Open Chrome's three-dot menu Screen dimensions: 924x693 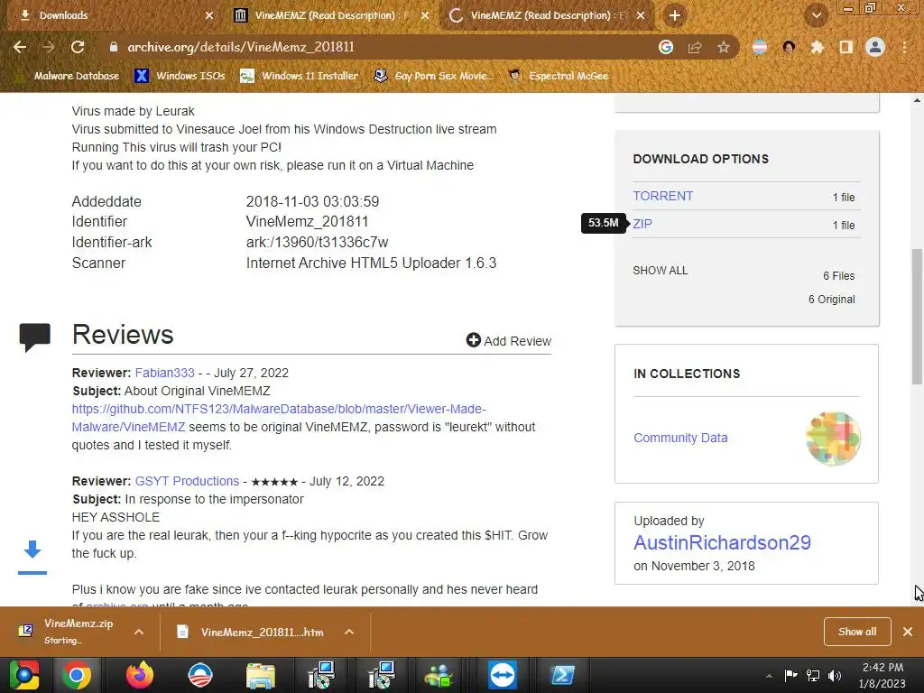(x=904, y=47)
